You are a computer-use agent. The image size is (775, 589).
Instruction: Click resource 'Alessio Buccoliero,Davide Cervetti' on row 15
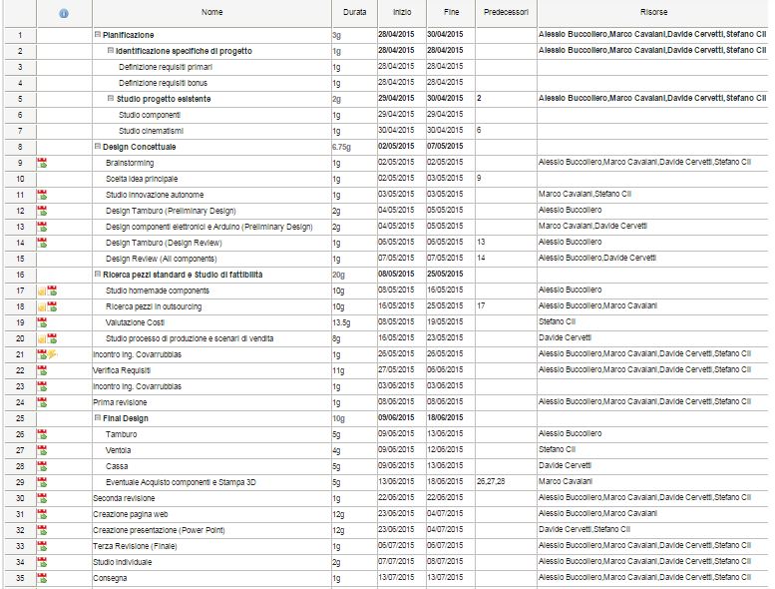[x=597, y=258]
